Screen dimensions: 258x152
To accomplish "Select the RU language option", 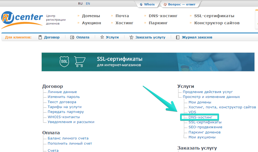I will pyautogui.click(x=80, y=4).
